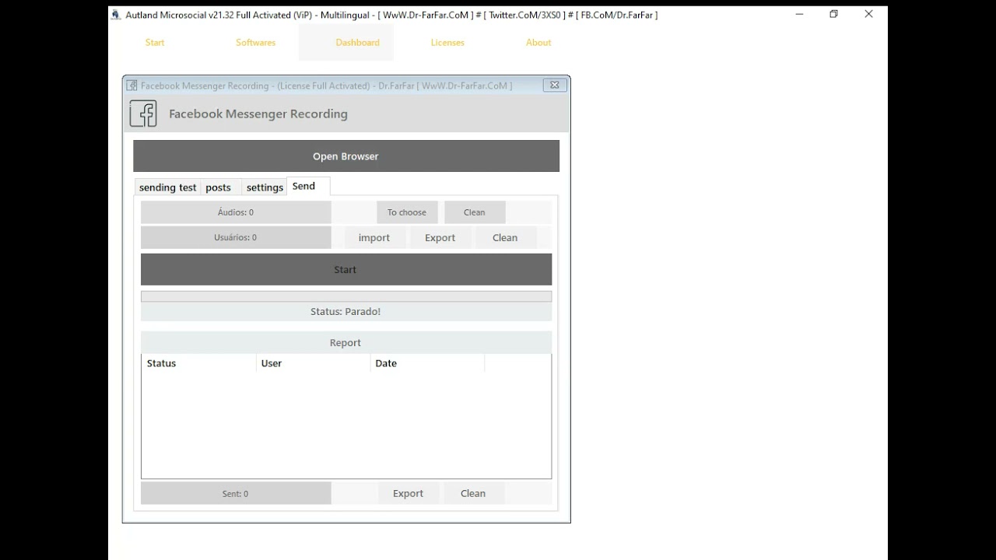Click the sending progress bar
The image size is (996, 560).
pyautogui.click(x=346, y=296)
